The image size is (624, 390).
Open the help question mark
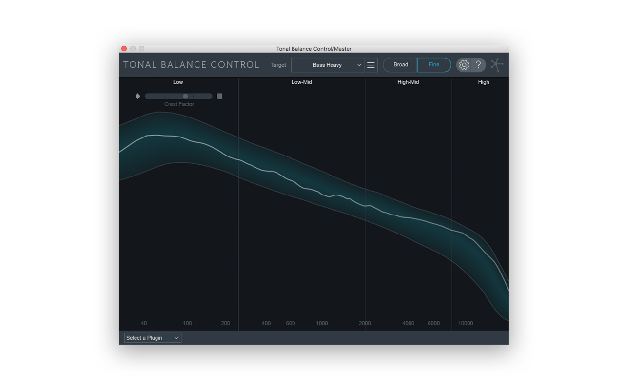tap(479, 65)
